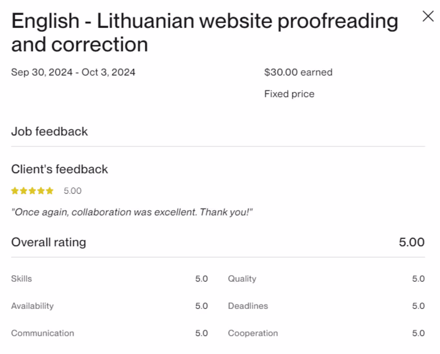Click the Overall rating label
This screenshot has height=354, width=440.
click(x=49, y=242)
